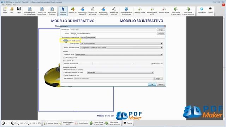
Task: Rotate page clockwise from top toolbar
Action: pyautogui.click(x=176, y=11)
